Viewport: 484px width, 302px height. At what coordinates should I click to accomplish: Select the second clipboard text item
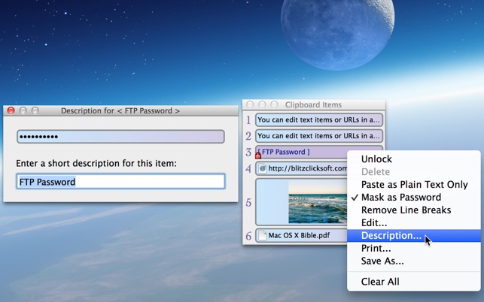319,136
